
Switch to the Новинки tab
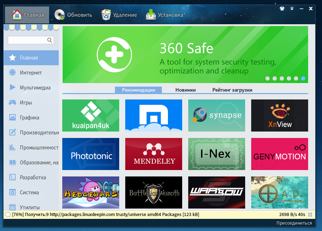tap(185, 90)
